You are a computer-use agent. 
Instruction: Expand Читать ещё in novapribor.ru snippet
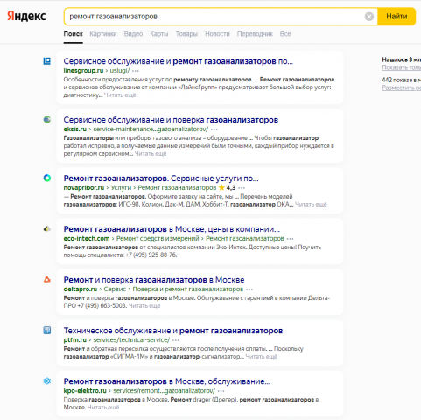coord(311,205)
